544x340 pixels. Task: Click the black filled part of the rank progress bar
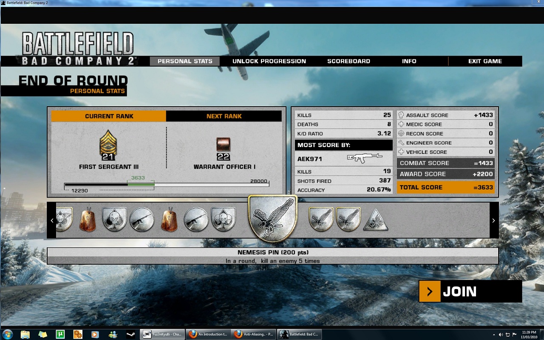[x=96, y=184]
